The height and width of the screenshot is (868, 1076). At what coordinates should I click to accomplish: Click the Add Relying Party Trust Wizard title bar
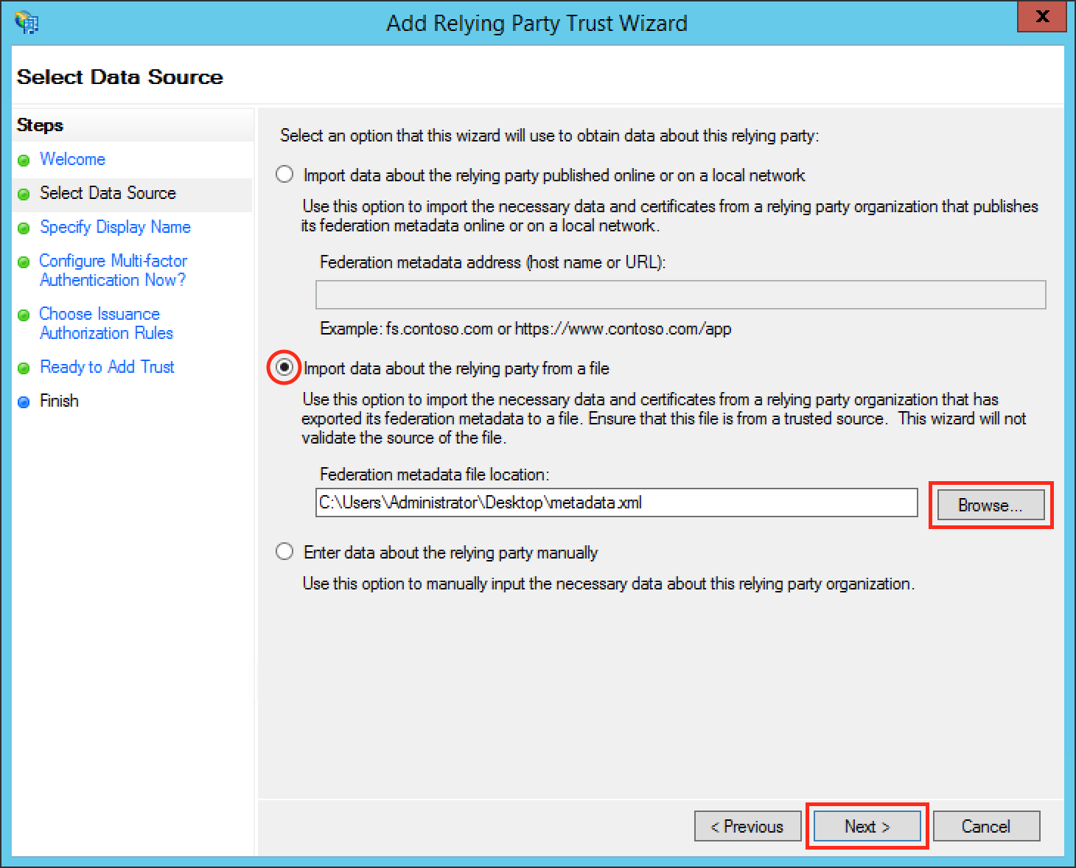(x=537, y=23)
